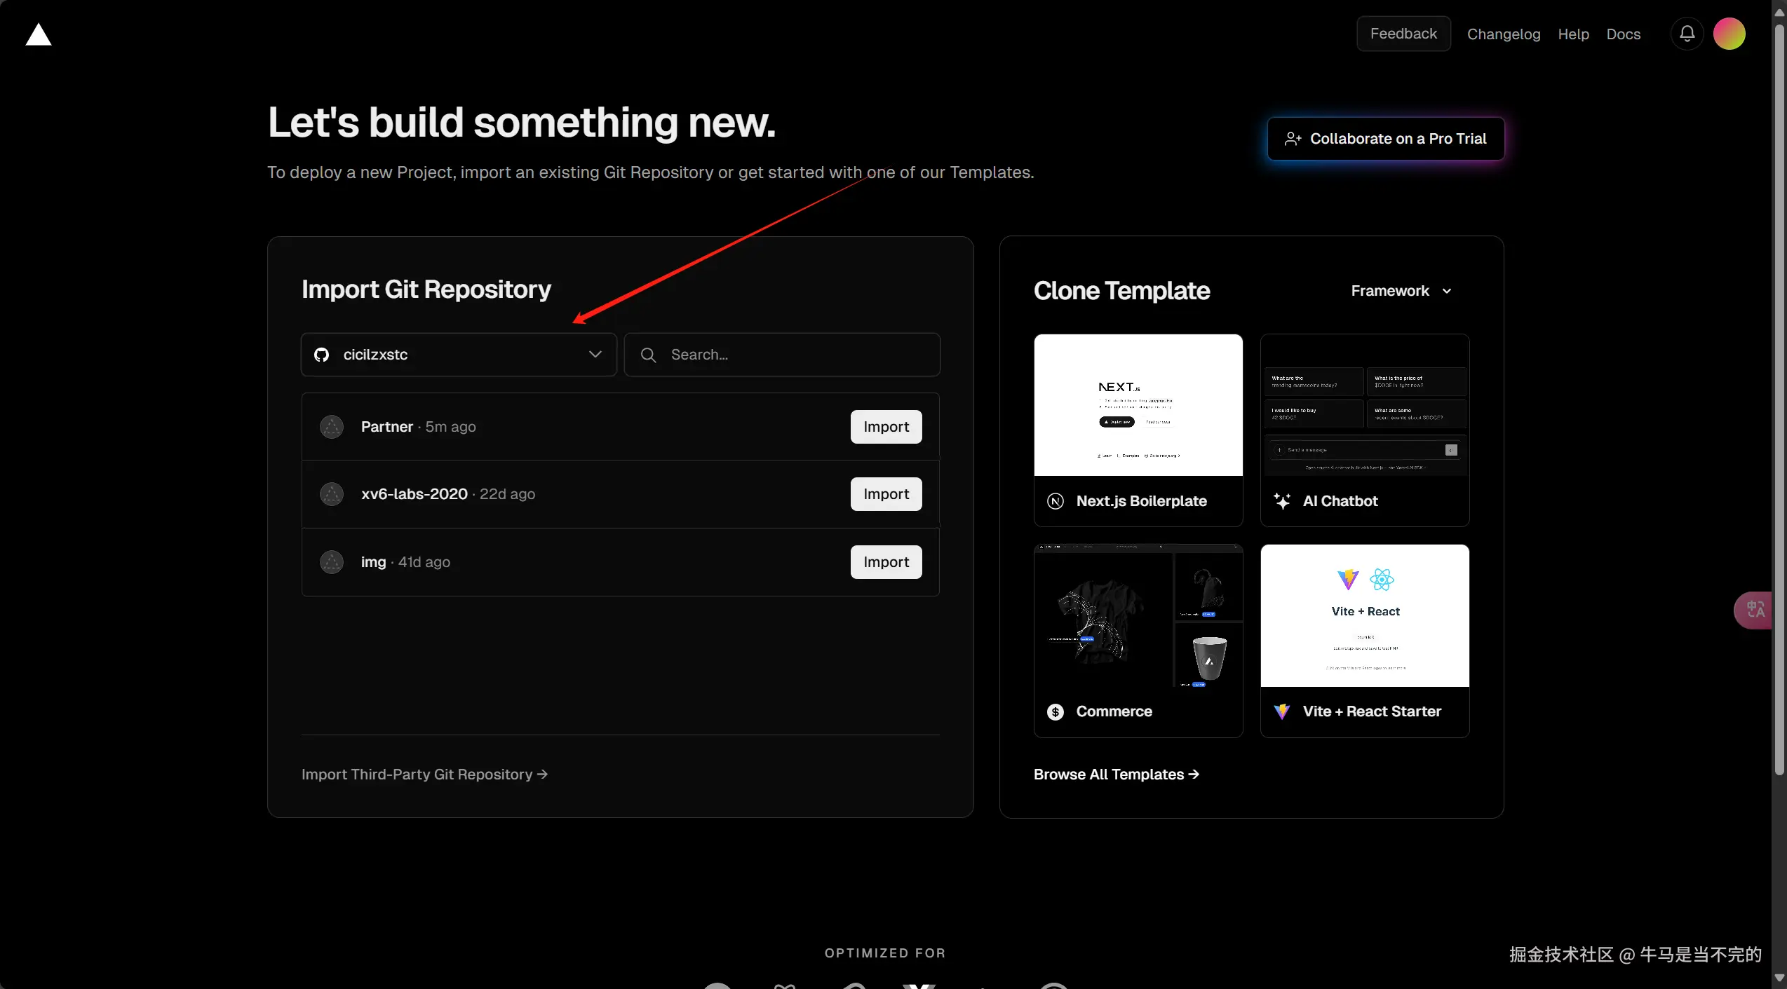The image size is (1787, 989).
Task: Open Import Third-Party Git Repository link
Action: click(424, 775)
